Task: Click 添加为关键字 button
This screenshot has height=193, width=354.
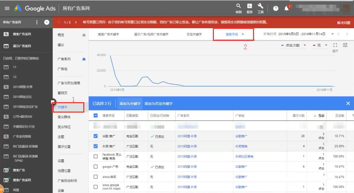Action: pos(130,104)
